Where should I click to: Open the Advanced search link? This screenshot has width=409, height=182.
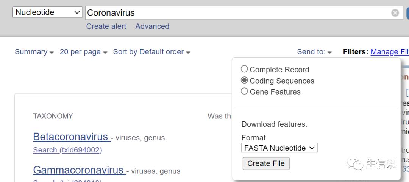pyautogui.click(x=152, y=26)
